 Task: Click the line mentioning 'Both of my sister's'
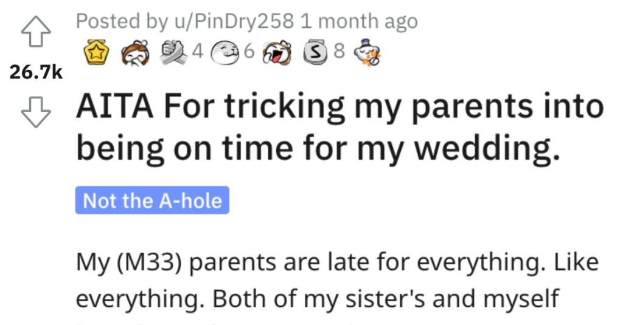[318, 299]
